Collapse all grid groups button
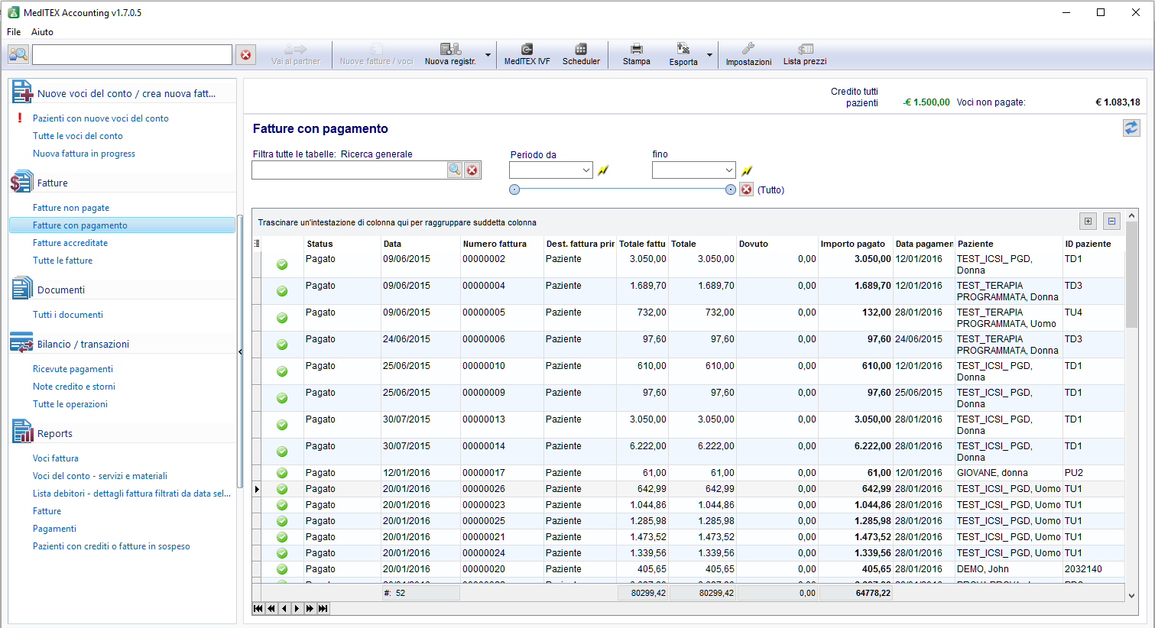Image resolution: width=1155 pixels, height=628 pixels. pos(1111,222)
